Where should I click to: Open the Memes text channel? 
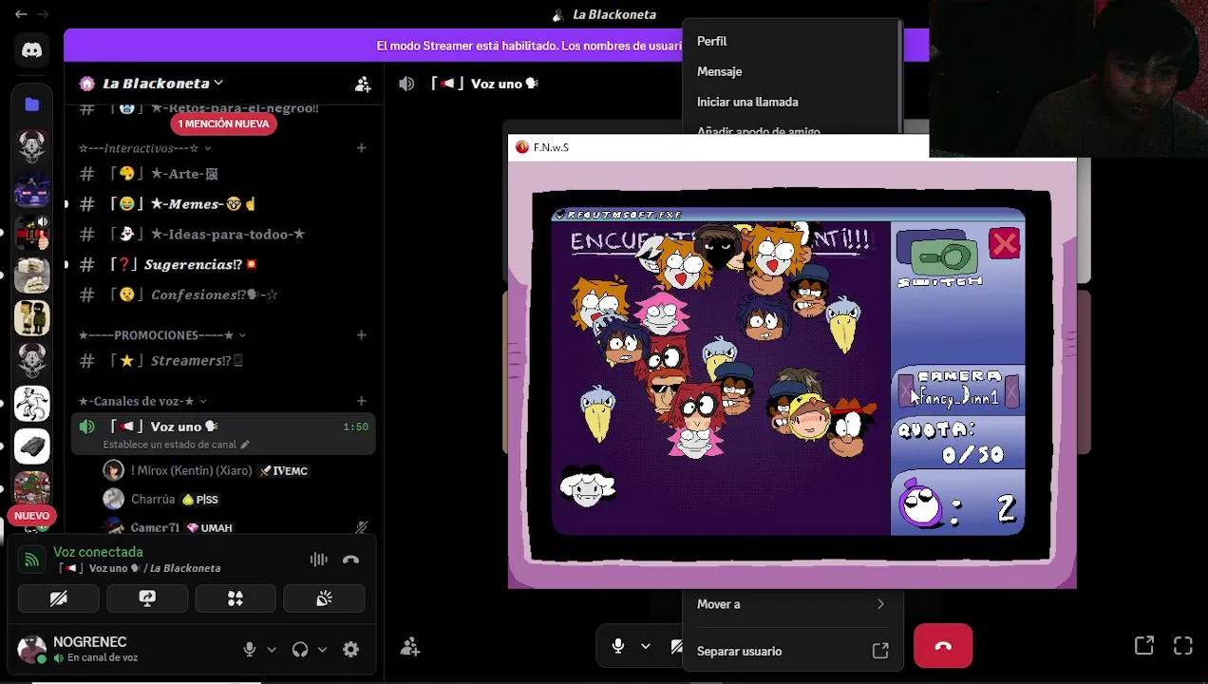click(224, 204)
